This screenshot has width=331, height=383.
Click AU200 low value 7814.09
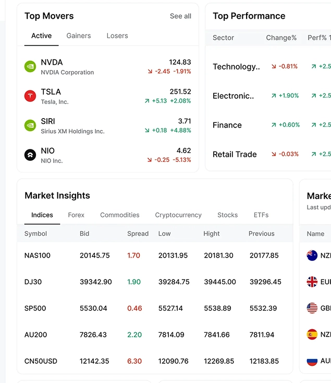[171, 334]
